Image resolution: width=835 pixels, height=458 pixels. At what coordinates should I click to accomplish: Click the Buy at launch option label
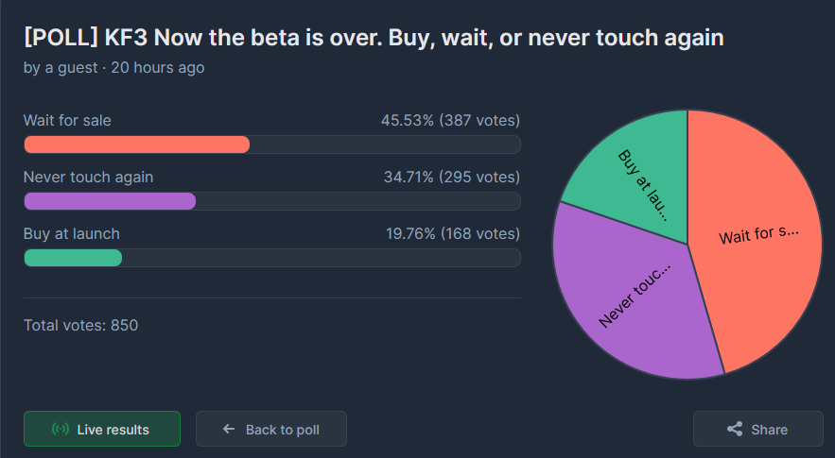pos(72,234)
